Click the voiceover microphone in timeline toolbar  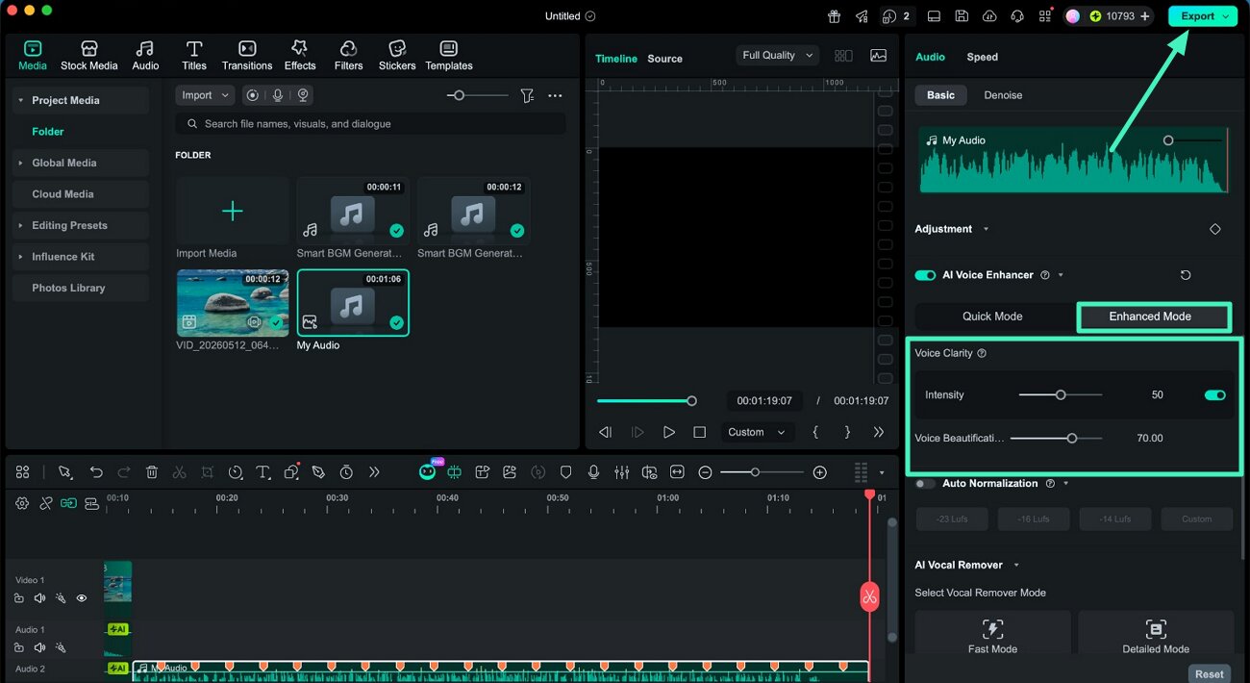coord(593,471)
